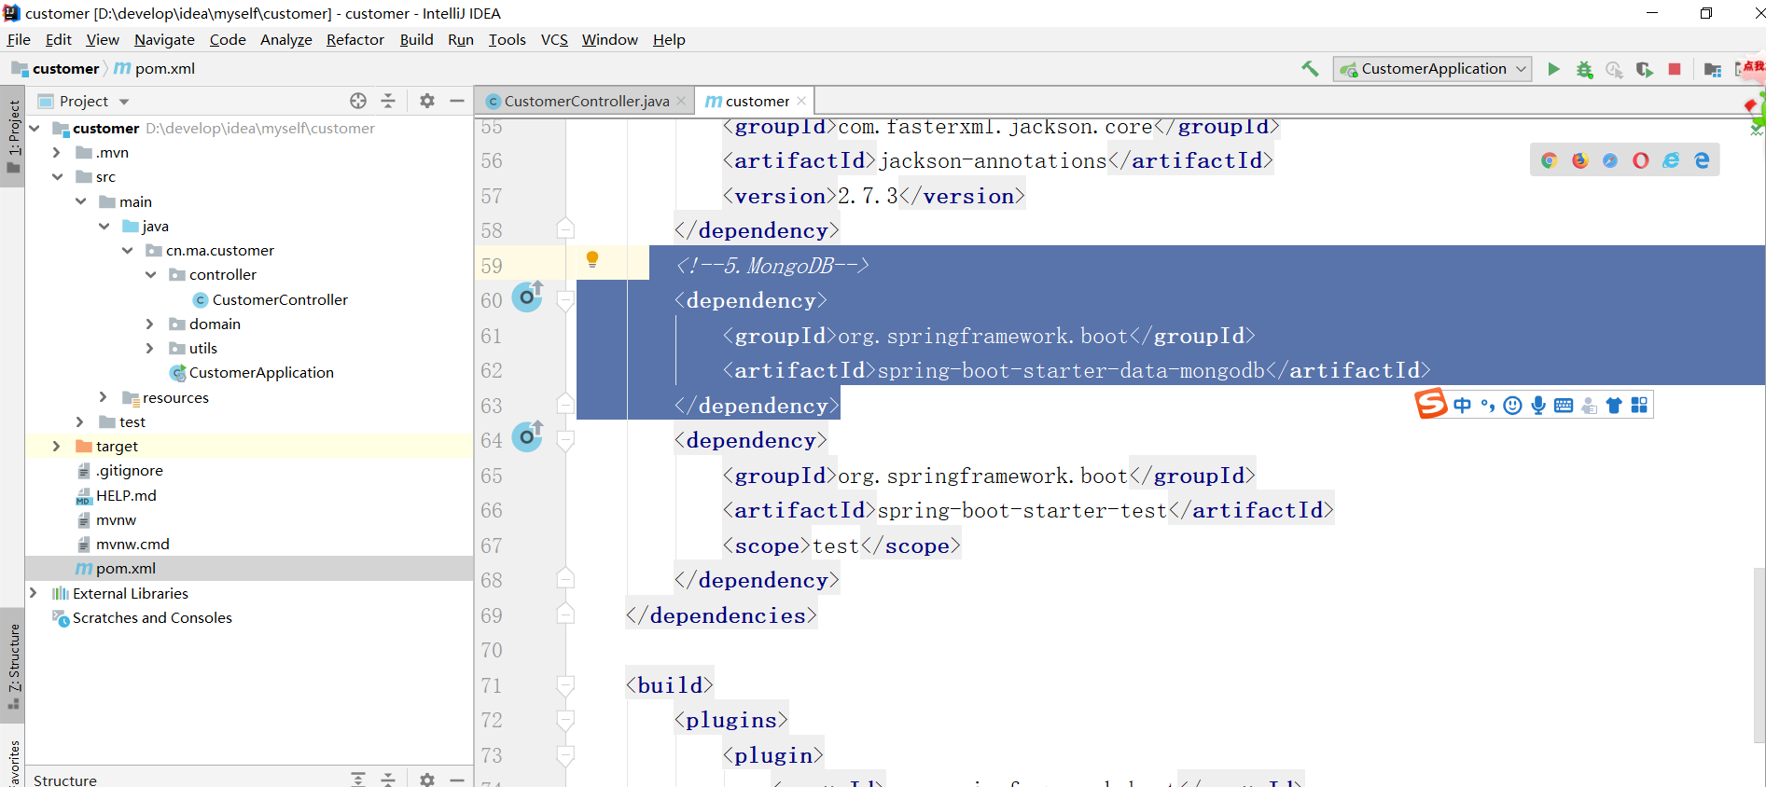The image size is (1766, 787).
Task: Open Structure panel settings gear
Action: pyautogui.click(x=427, y=780)
